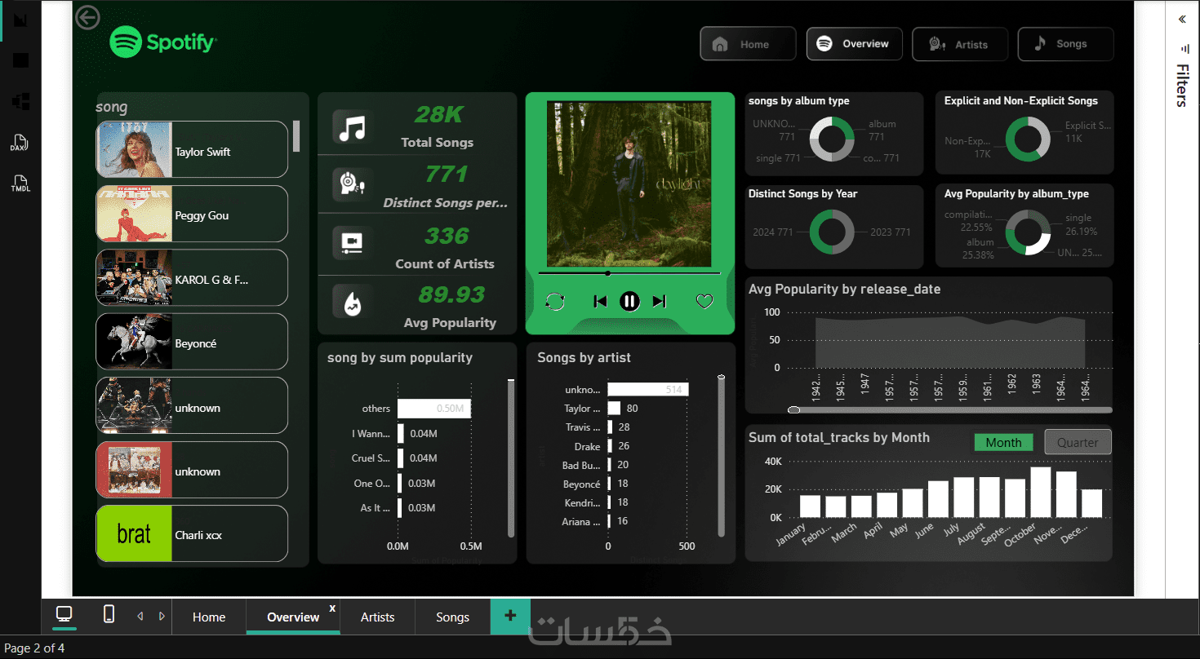The height and width of the screenshot is (659, 1200).
Task: Click the Explicit and Non-Explicit Songs donut
Action: 1028,139
